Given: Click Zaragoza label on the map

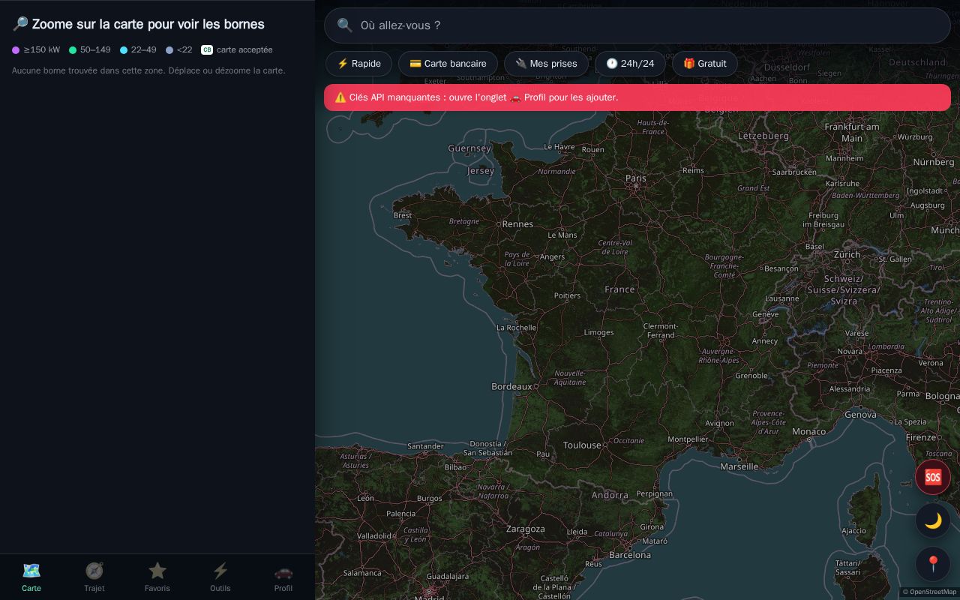Looking at the screenshot, I should click(x=525, y=529).
